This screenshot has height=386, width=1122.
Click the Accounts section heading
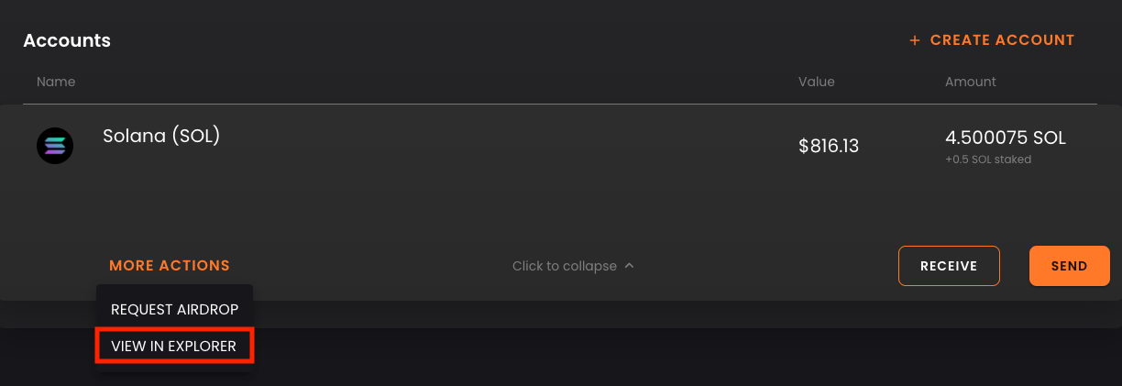pos(67,40)
